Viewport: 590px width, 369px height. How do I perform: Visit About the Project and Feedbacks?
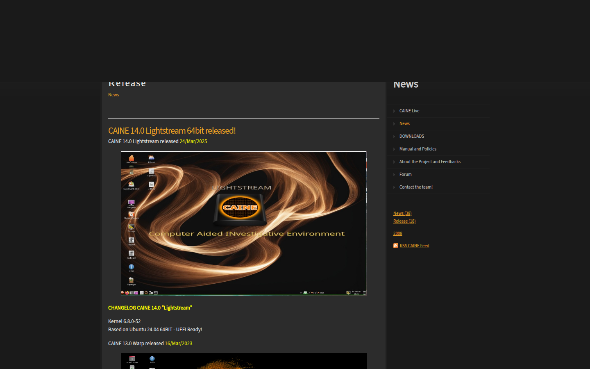(x=430, y=162)
